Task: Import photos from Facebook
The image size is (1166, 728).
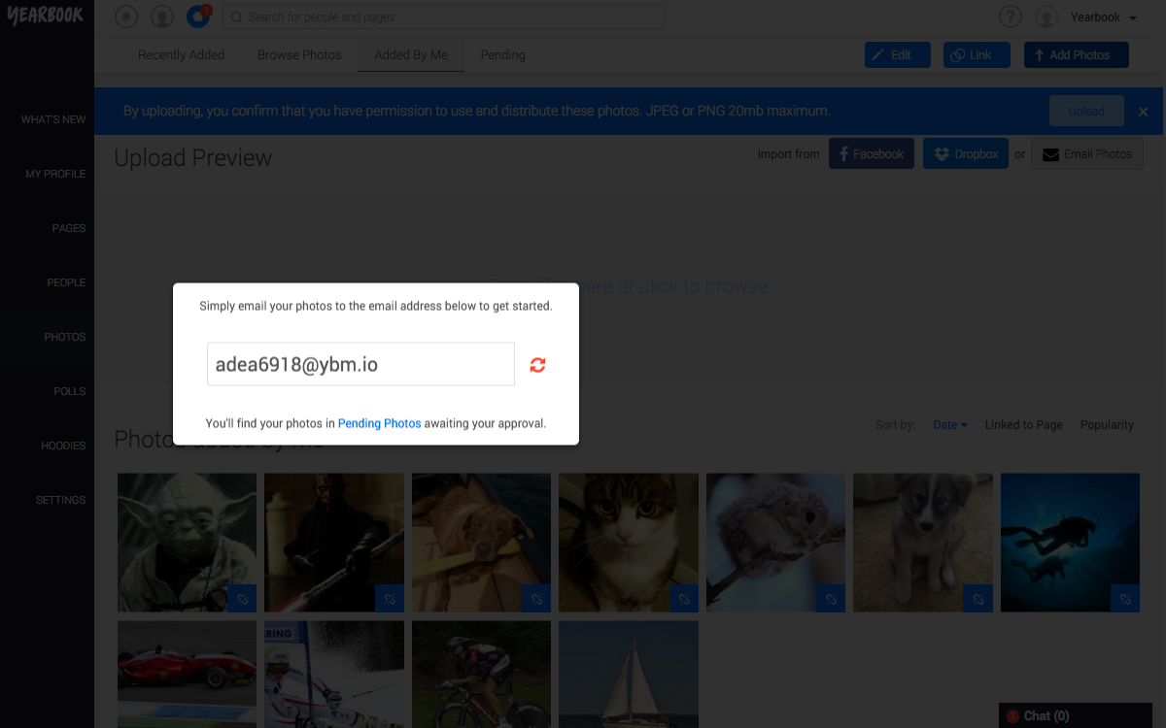Action: tap(872, 153)
